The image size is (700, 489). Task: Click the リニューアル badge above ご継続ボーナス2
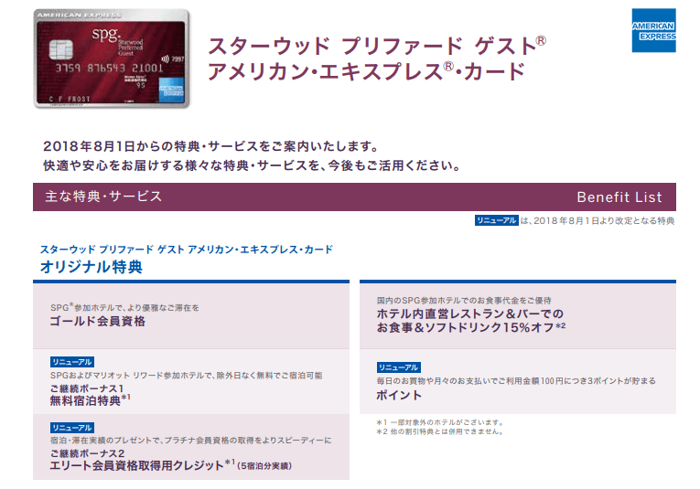click(x=71, y=427)
